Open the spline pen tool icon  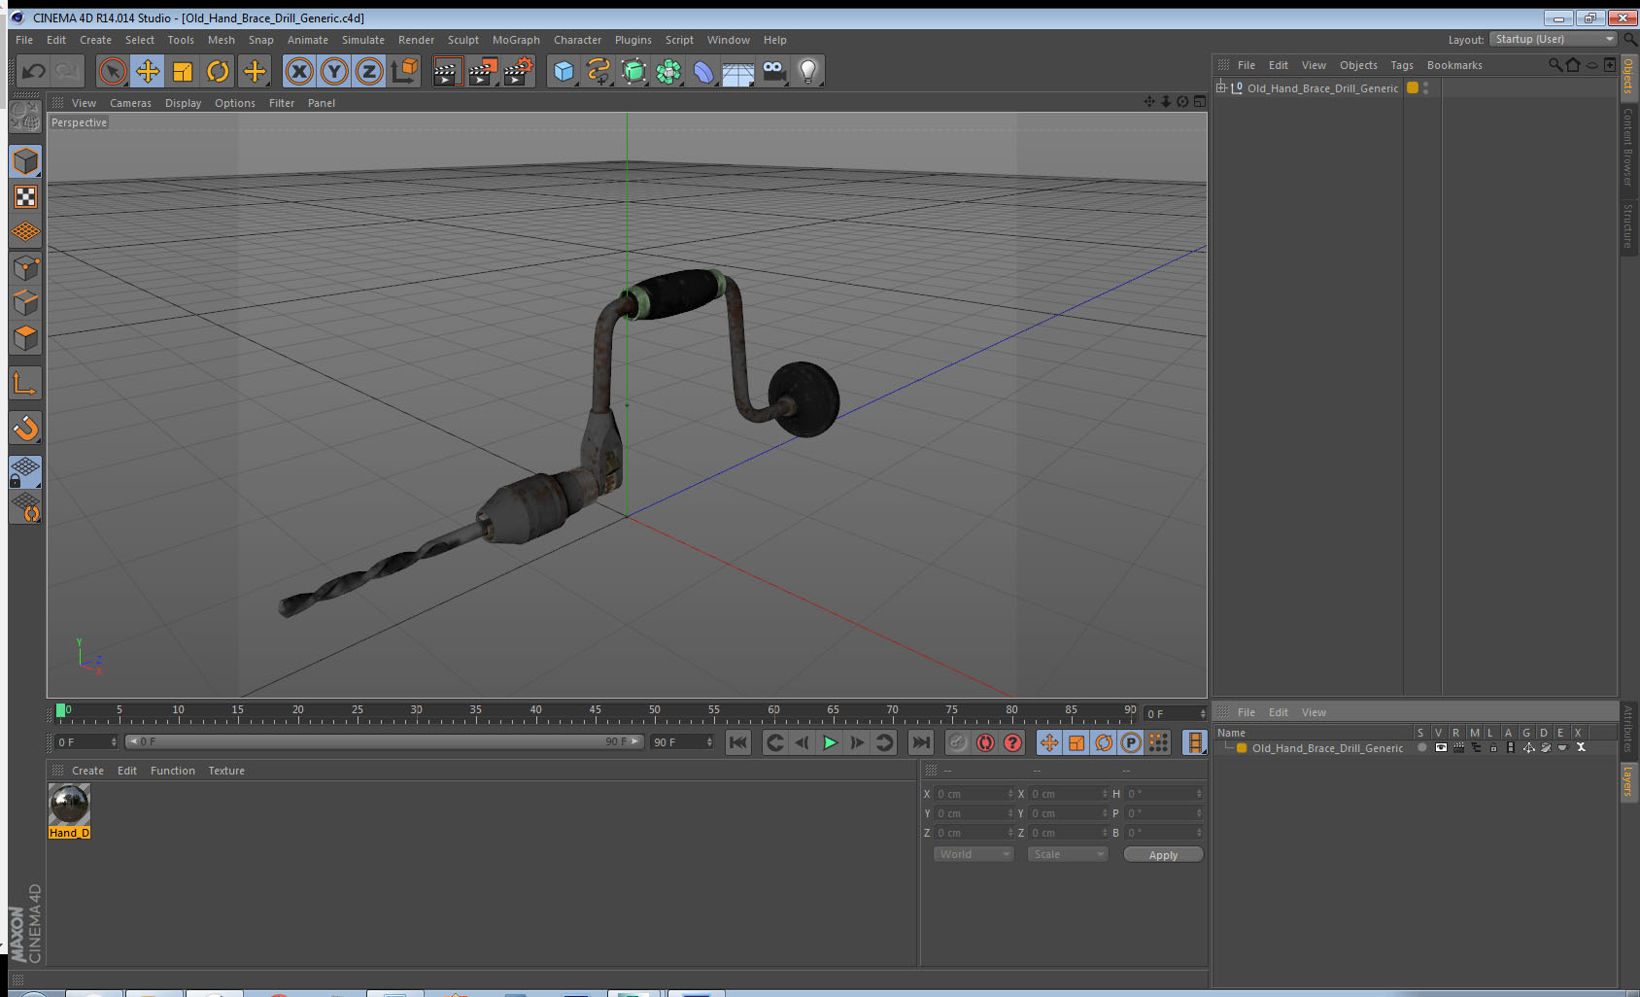(x=598, y=71)
